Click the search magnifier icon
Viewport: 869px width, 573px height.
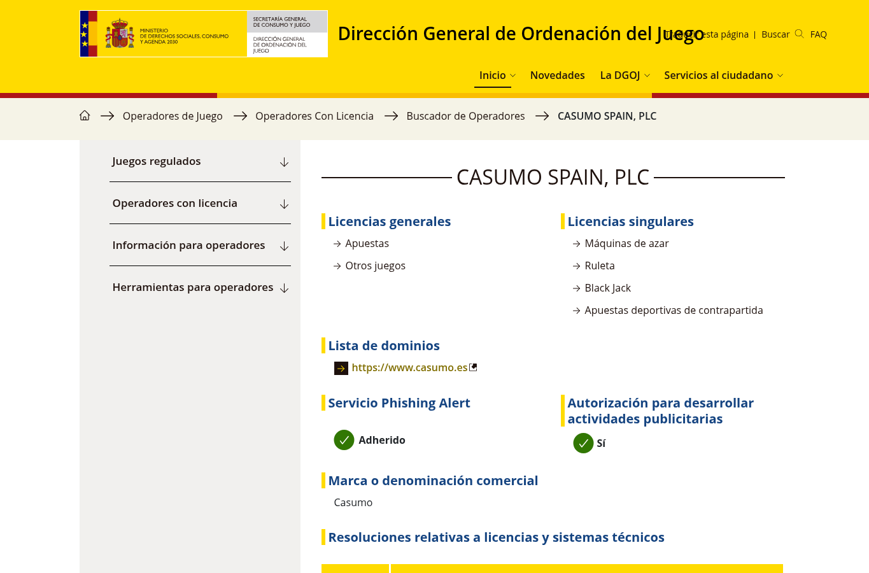800,34
